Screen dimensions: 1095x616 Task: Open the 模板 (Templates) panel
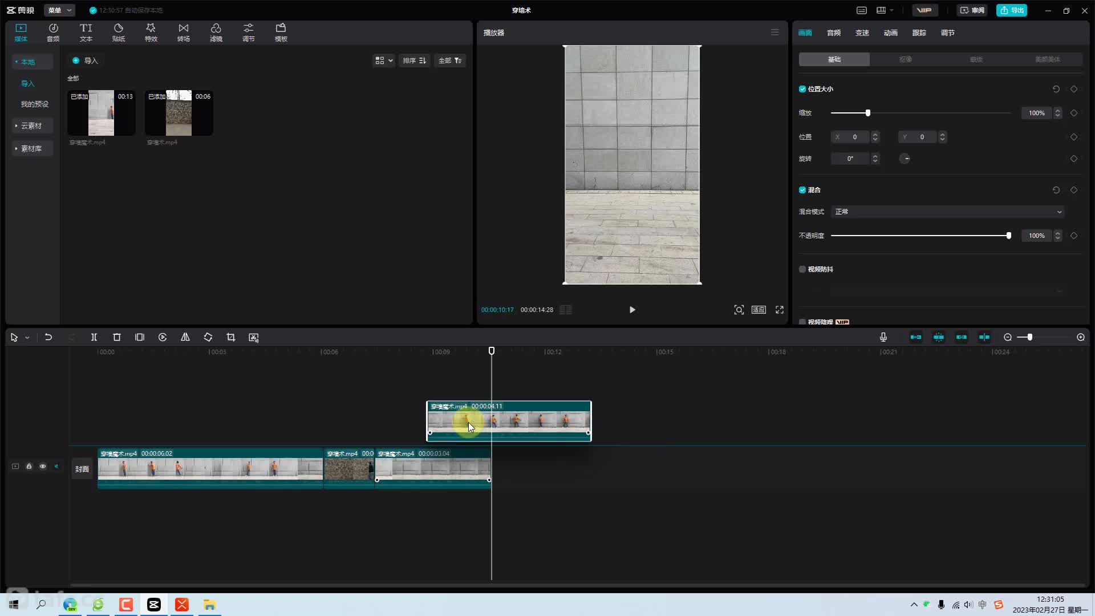point(281,33)
